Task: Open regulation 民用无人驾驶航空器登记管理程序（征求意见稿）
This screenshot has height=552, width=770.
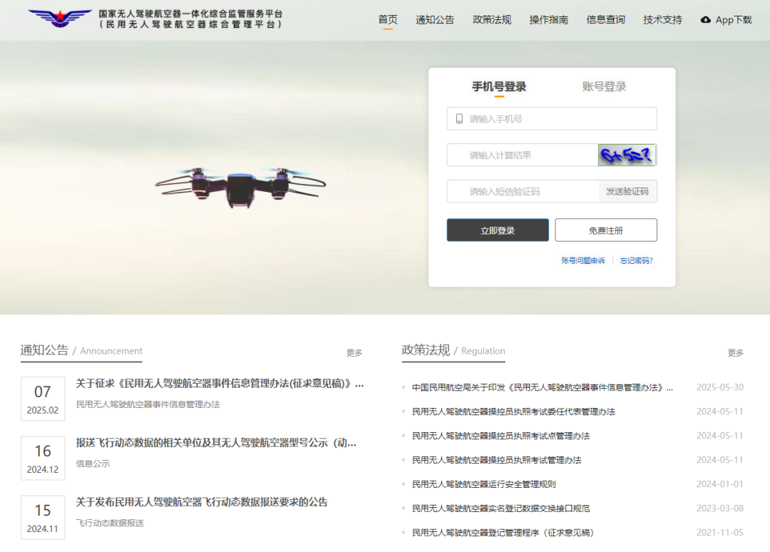Action: [503, 533]
